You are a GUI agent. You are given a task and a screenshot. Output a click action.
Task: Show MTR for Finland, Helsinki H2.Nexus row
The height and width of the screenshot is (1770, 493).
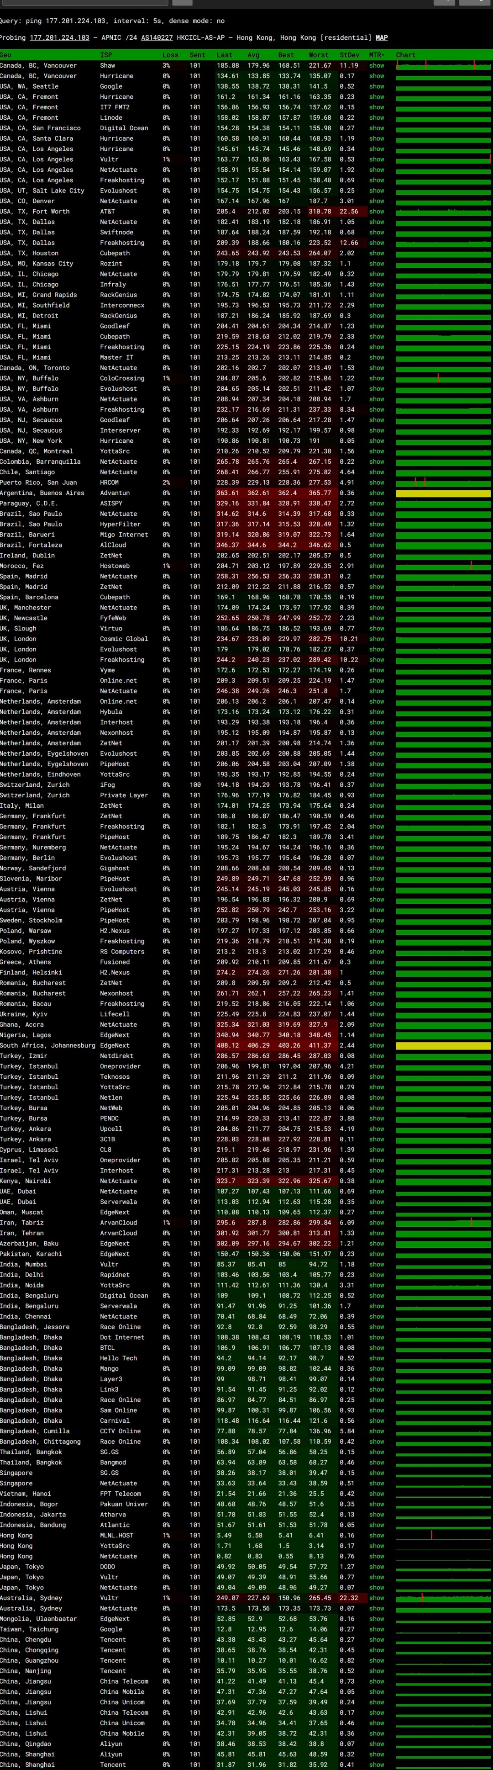click(x=376, y=973)
